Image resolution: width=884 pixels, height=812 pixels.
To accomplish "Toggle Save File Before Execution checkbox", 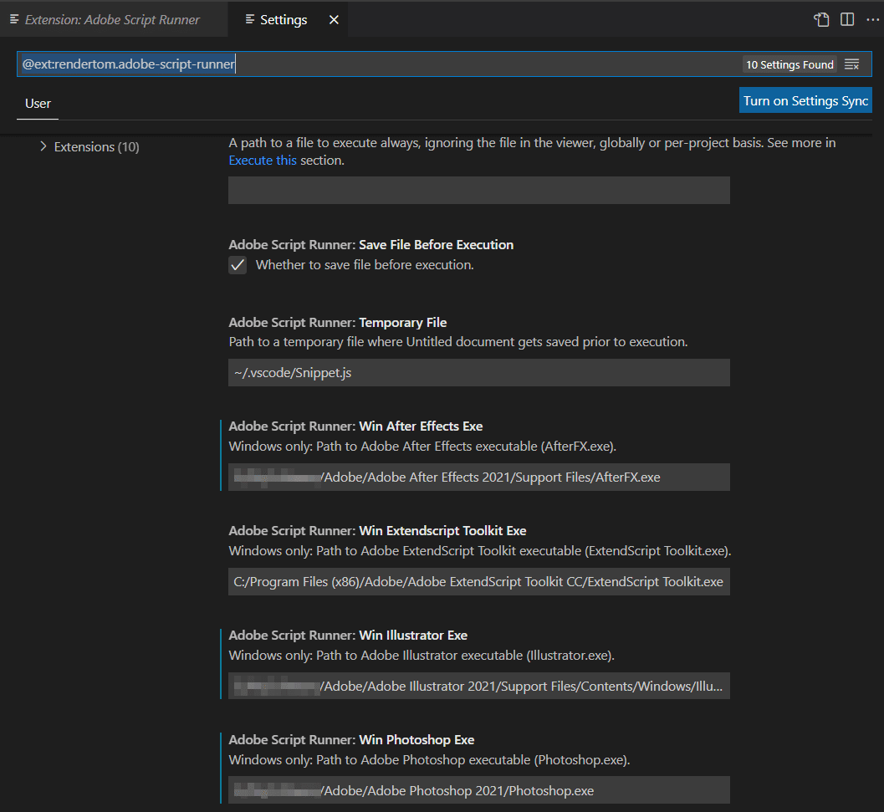I will pos(238,264).
